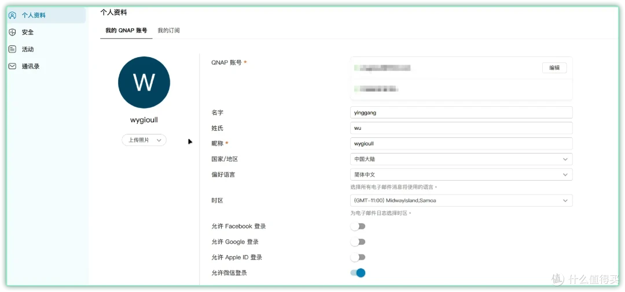Open the 个人资料 profile icon in sidebar
The height and width of the screenshot is (292, 625).
coord(12,16)
